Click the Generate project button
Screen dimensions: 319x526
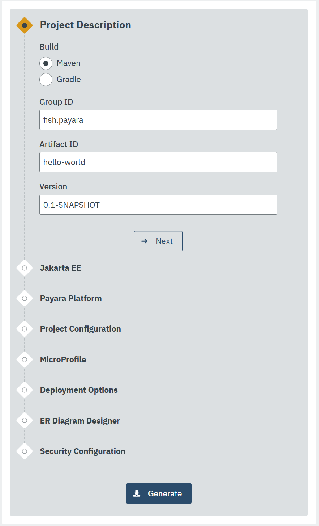point(159,493)
